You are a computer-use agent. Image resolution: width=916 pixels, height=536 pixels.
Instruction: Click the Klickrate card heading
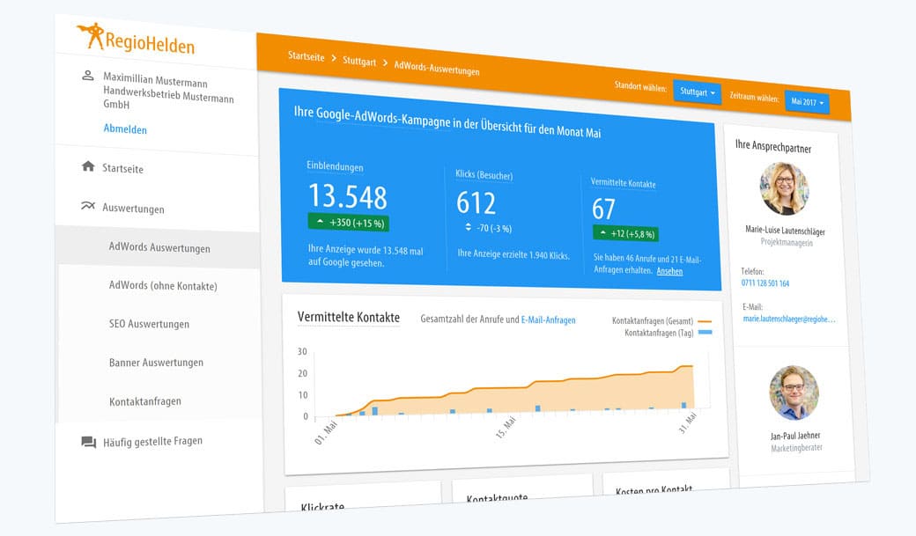[x=322, y=506]
